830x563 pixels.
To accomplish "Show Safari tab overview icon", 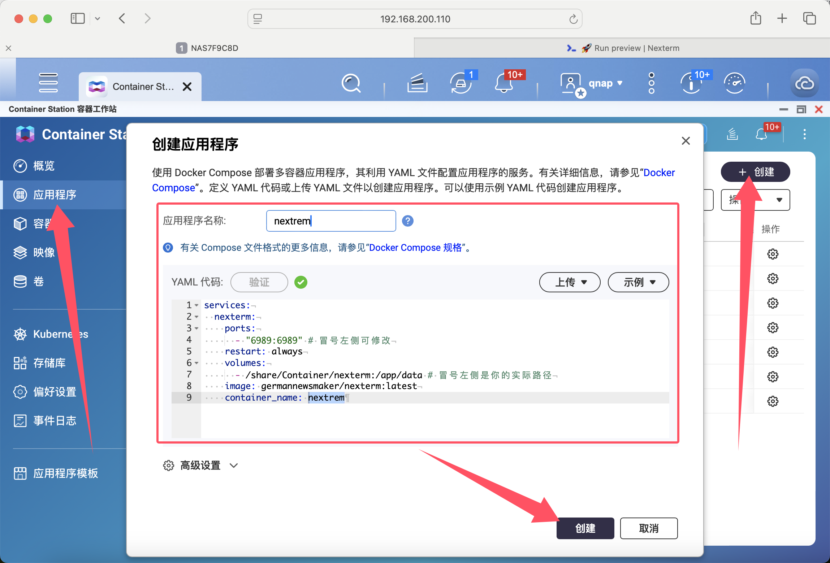I will (x=809, y=18).
